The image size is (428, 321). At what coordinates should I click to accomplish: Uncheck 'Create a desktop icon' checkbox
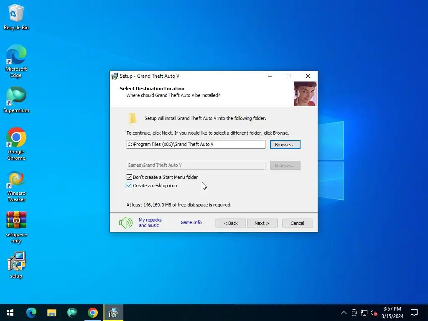(x=130, y=186)
